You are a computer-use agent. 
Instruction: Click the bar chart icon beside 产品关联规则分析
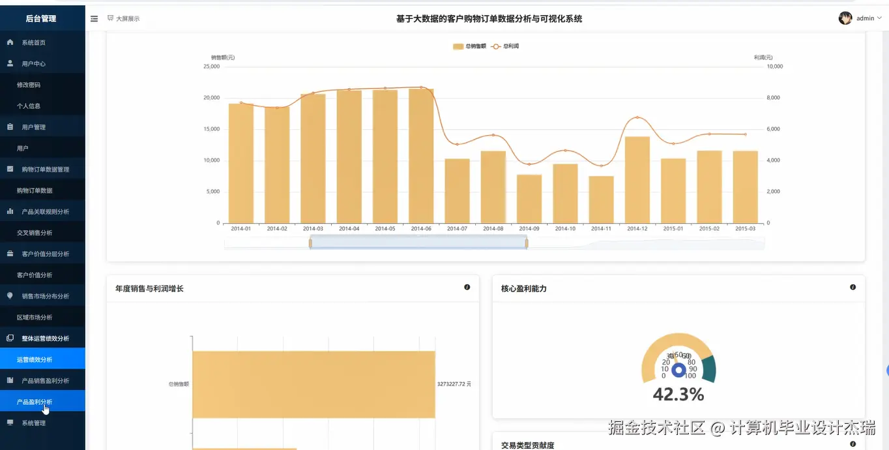pyautogui.click(x=10, y=211)
